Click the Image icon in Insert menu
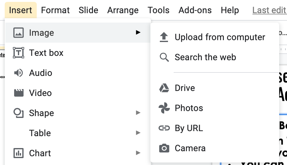This screenshot has width=287, height=165. click(x=19, y=33)
